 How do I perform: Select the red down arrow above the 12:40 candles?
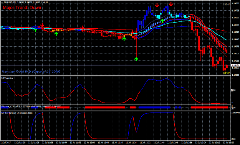coord(157,5)
